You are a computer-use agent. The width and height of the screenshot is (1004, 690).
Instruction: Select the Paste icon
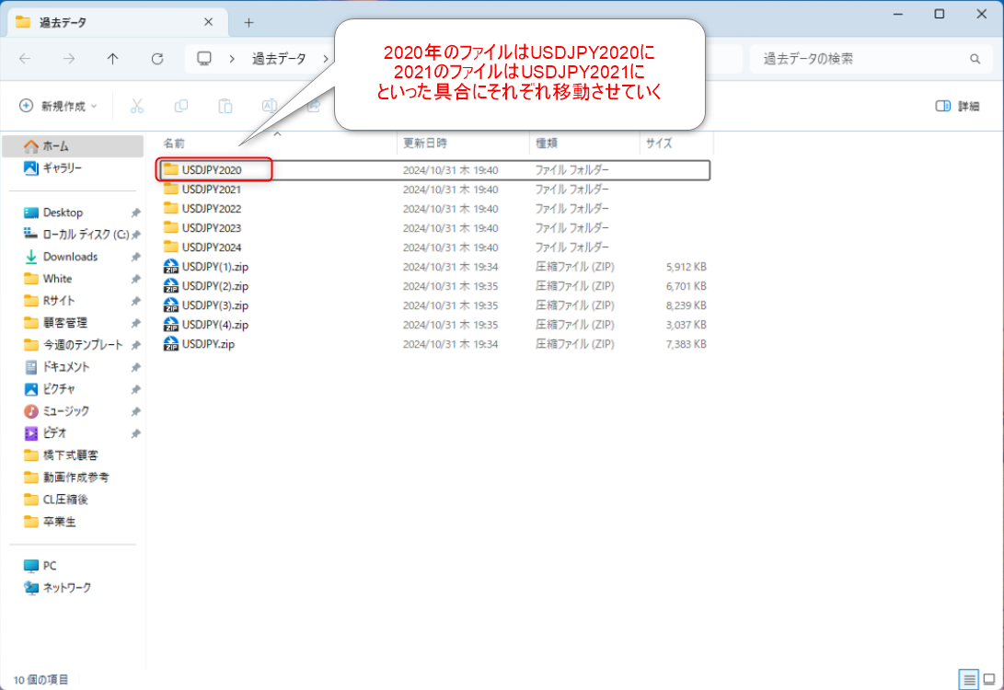[x=225, y=106]
